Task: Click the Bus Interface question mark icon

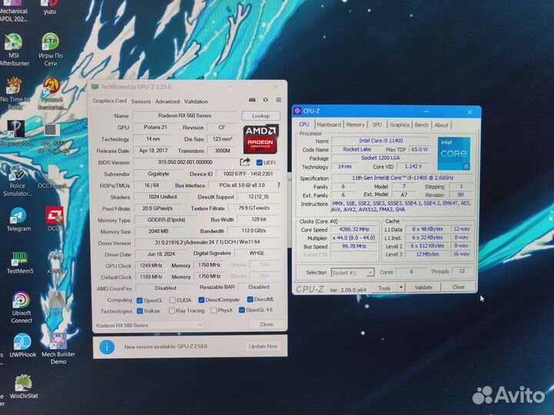Action: 279,185
